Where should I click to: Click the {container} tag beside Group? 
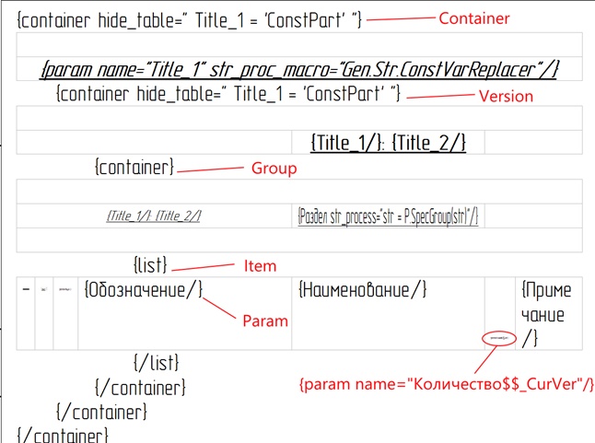[x=134, y=168]
